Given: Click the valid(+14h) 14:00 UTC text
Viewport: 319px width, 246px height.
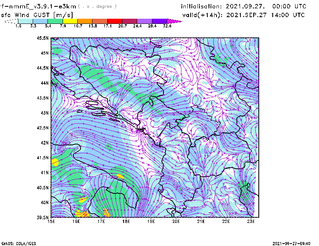Looking at the screenshot, I should pos(244,15).
